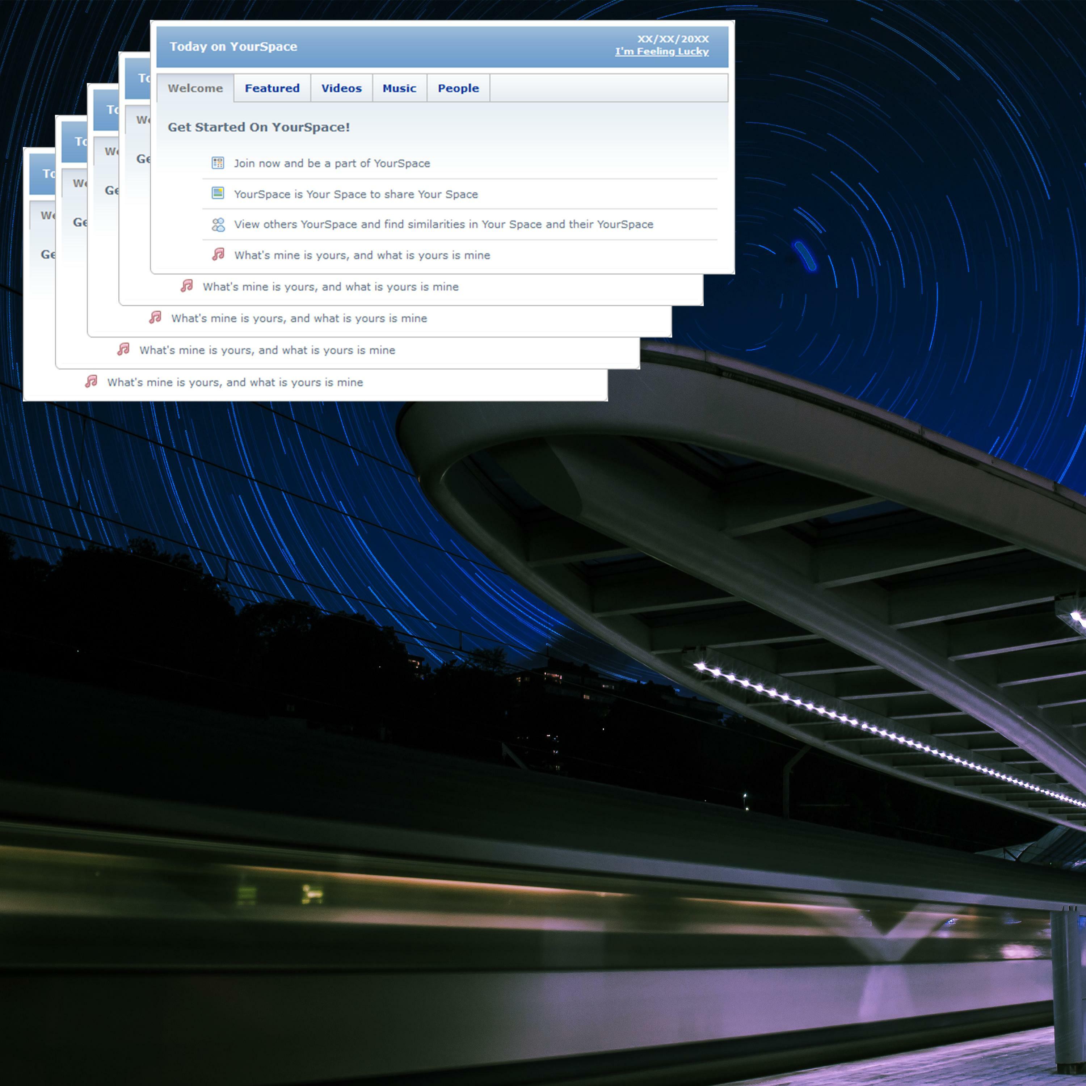1086x1086 pixels.
Task: Click front panel 'What's mine is yours' text
Action: 362,255
